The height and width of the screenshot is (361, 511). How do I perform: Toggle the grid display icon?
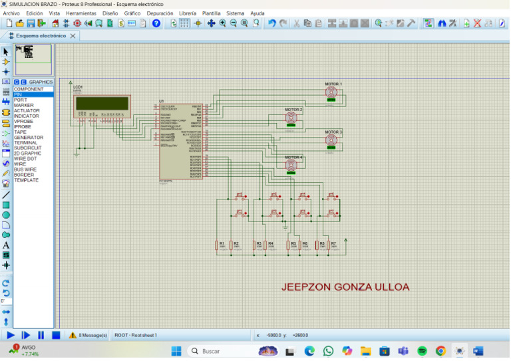184,23
